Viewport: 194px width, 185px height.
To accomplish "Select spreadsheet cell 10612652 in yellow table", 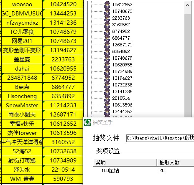I will click(x=63, y=124).
